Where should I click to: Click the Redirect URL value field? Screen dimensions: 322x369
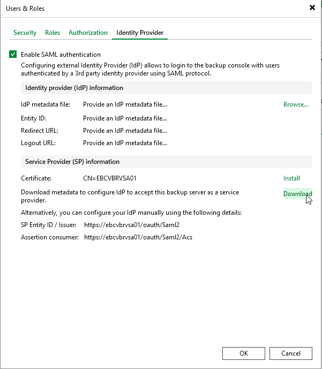[x=125, y=131]
